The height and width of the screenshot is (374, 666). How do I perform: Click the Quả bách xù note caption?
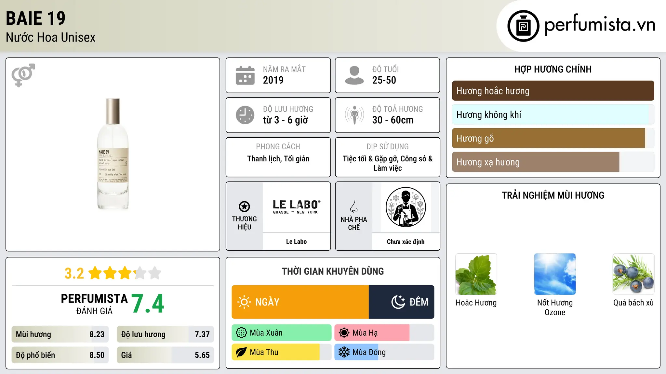(633, 303)
